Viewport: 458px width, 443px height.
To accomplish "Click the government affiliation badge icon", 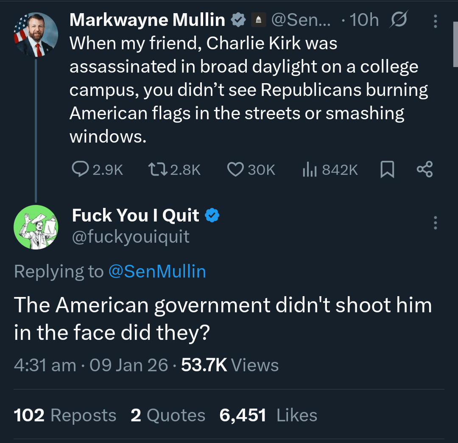I will 258,20.
